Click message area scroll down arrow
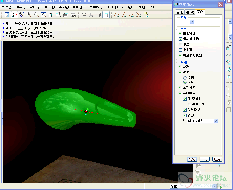The height and width of the screenshot is (190, 233). (x=230, y=38)
